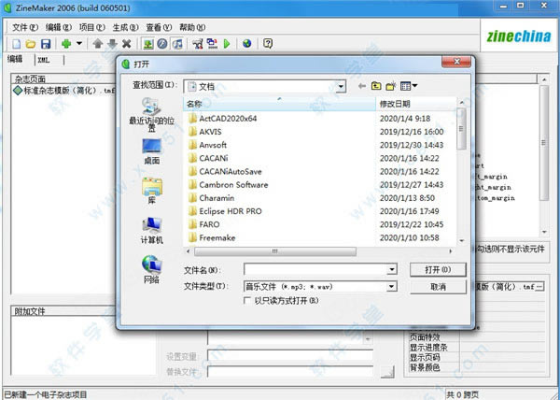The width and height of the screenshot is (560, 400).
Task: Click the Delete X toolbar icon
Action: point(127,44)
